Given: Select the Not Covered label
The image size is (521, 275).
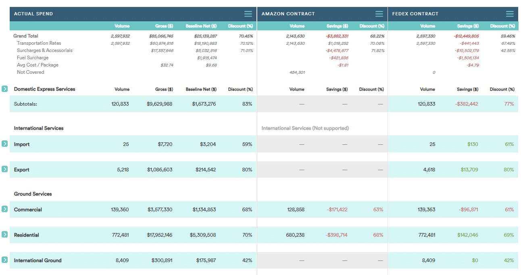Looking at the screenshot, I should [x=30, y=72].
